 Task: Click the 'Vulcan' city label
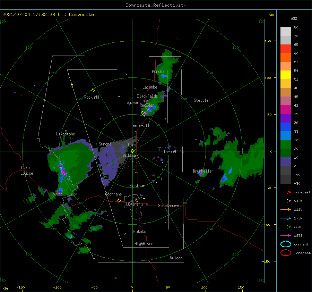(176, 258)
